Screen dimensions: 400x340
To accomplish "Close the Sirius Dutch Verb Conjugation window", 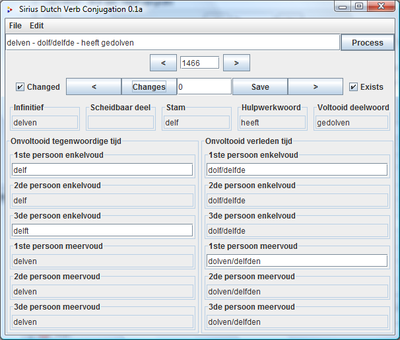I will [x=381, y=7].
